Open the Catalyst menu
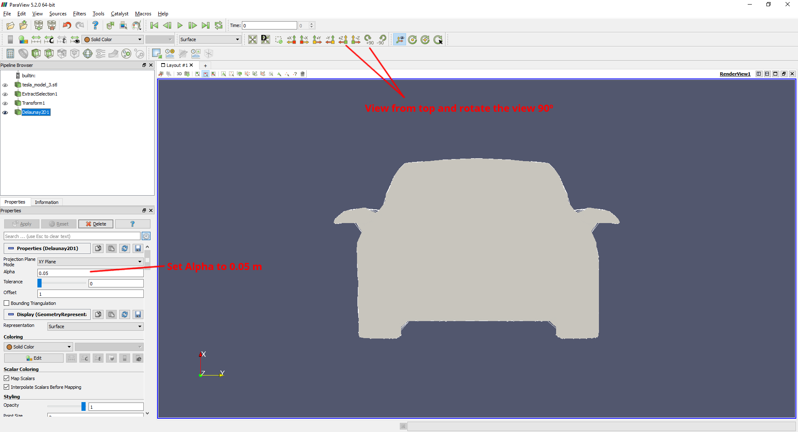The width and height of the screenshot is (798, 432). tap(120, 14)
